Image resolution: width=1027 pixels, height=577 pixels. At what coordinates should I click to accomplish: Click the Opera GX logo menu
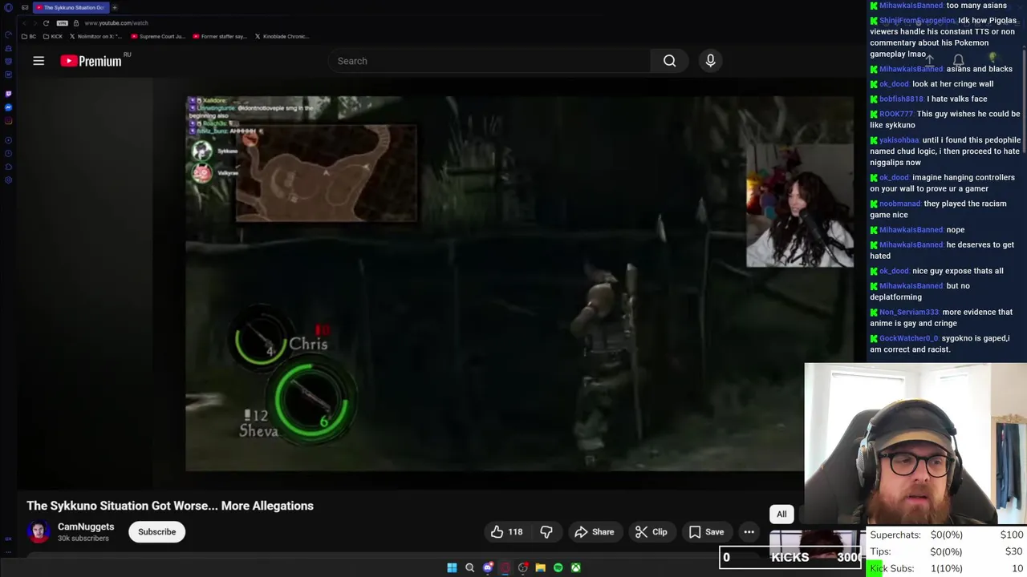click(x=8, y=8)
